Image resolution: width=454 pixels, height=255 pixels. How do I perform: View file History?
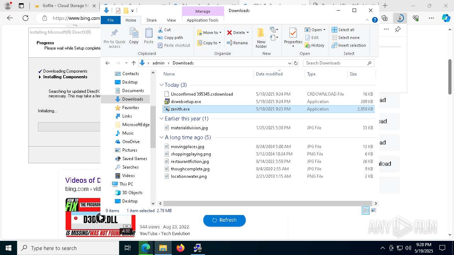coord(315,45)
